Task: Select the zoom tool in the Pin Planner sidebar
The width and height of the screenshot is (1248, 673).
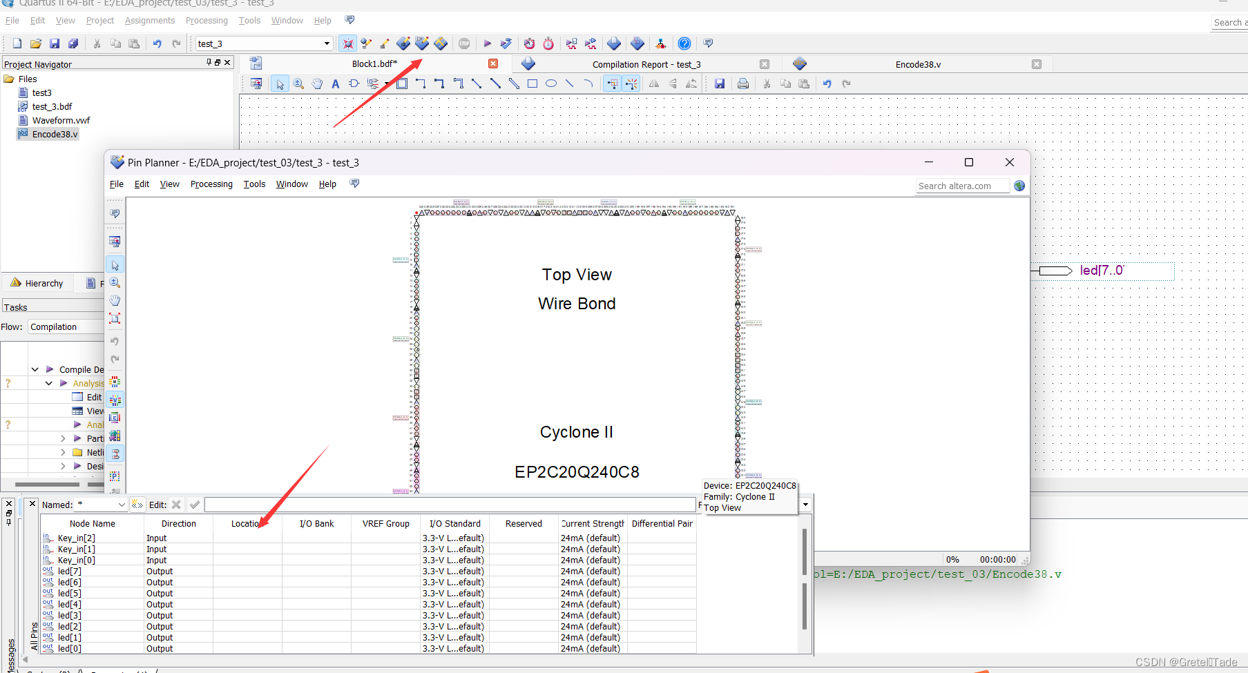Action: click(x=115, y=282)
